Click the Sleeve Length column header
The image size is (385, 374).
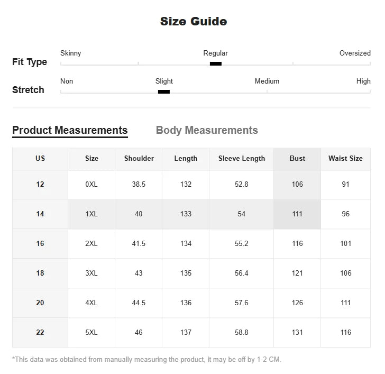tap(242, 158)
